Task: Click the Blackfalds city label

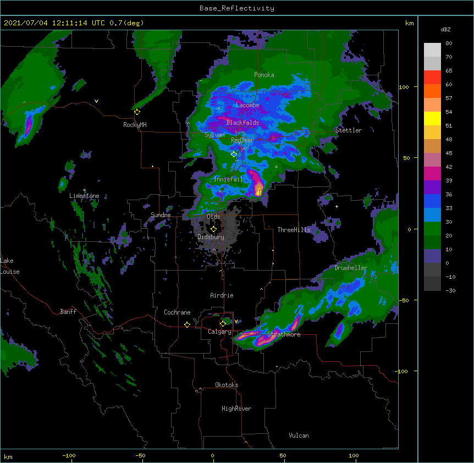Action: coord(242,123)
